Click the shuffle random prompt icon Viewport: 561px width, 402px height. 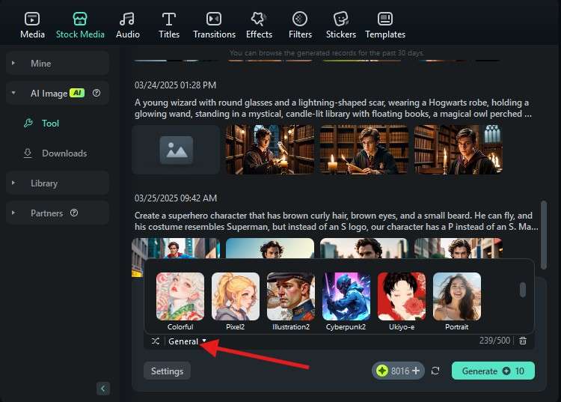point(156,341)
